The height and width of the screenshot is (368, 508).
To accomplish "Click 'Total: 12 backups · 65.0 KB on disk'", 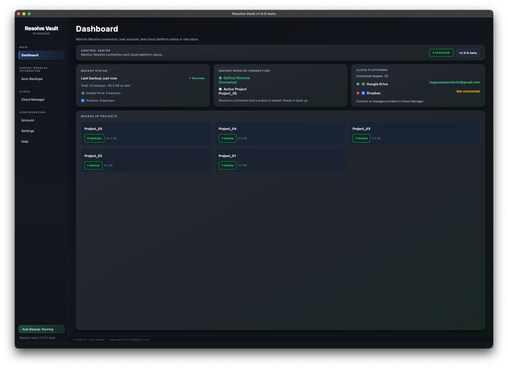I will pyautogui.click(x=106, y=86).
